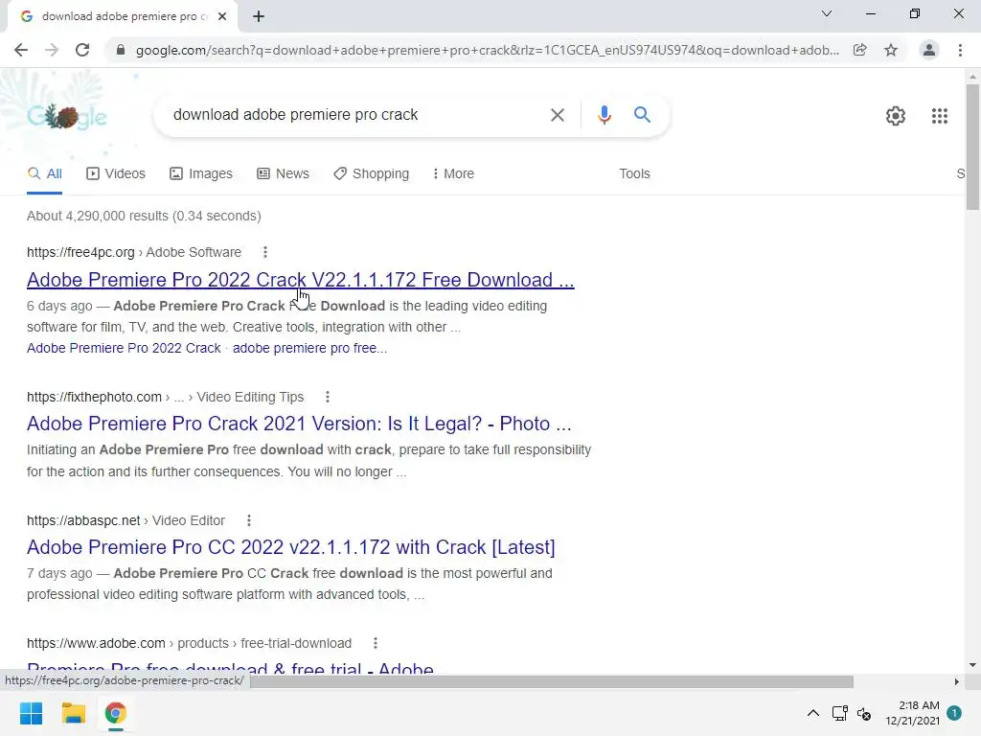Close the 'download adobe premiere pro' tab

click(x=222, y=16)
